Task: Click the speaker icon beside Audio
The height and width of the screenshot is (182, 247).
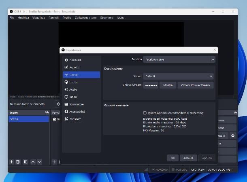Action: click(66, 89)
